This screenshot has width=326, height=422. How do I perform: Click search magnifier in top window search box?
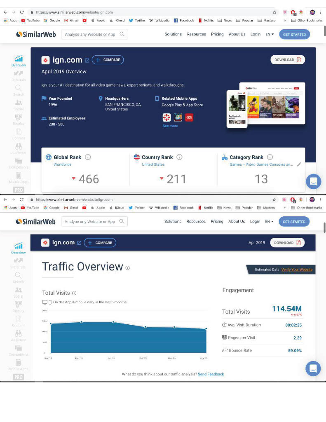pos(122,34)
